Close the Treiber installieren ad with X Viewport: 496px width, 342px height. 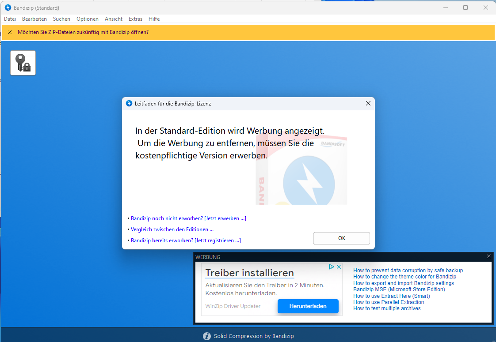coord(339,267)
